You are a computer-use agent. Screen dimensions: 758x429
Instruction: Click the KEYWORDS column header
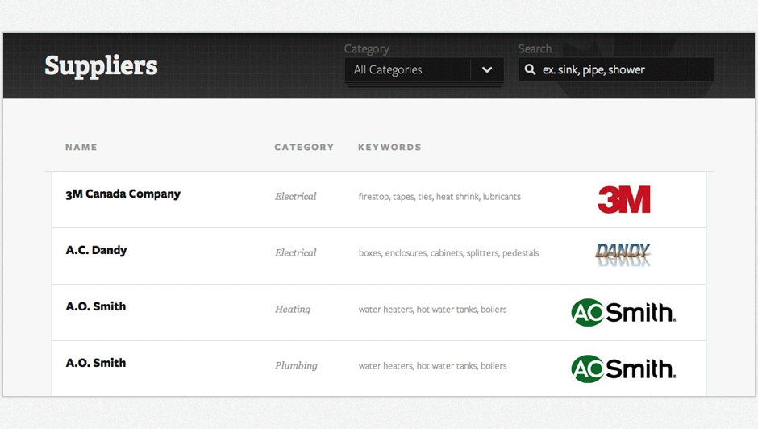389,147
